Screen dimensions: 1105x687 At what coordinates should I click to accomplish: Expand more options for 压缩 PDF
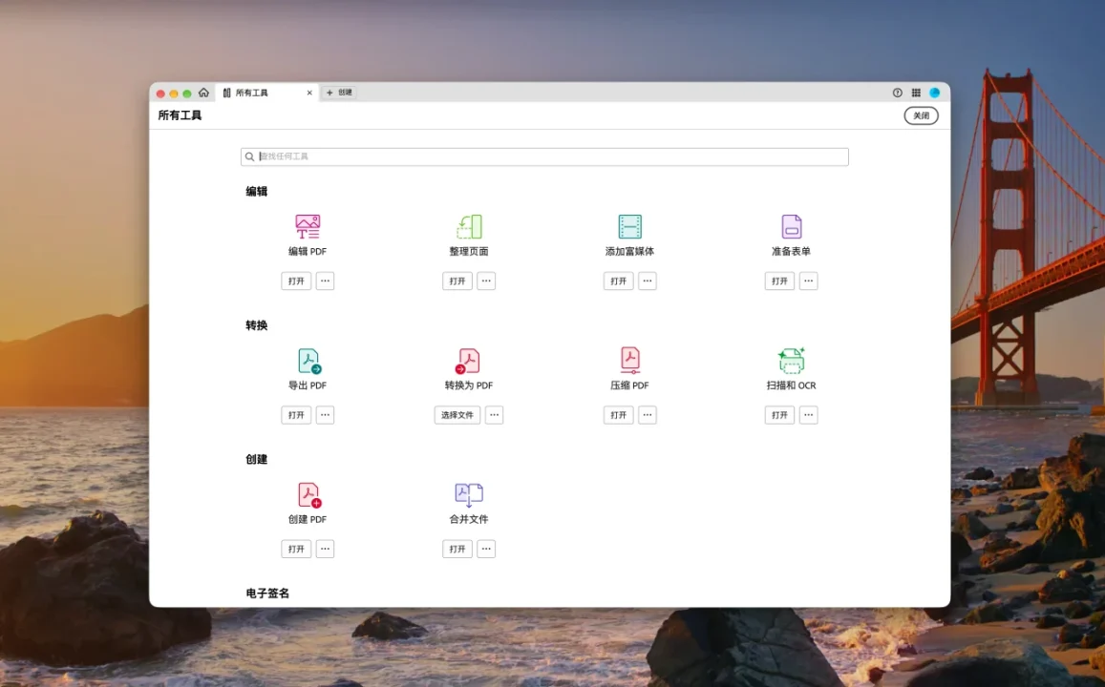(x=647, y=415)
